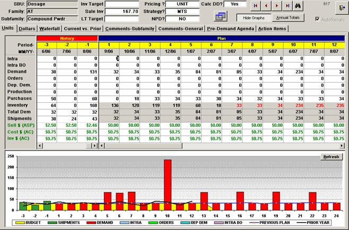Go to the next record

point(277,6)
